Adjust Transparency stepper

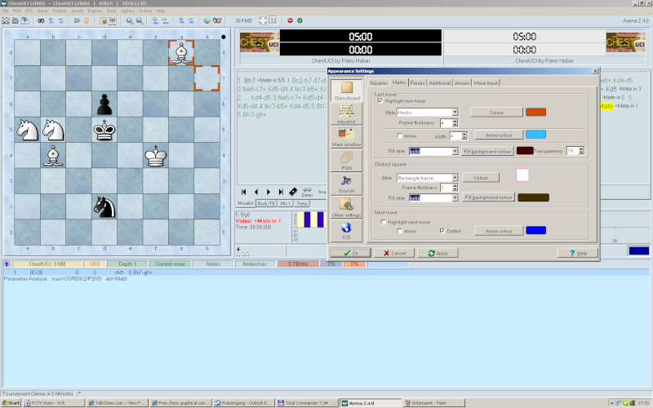pyautogui.click(x=581, y=151)
